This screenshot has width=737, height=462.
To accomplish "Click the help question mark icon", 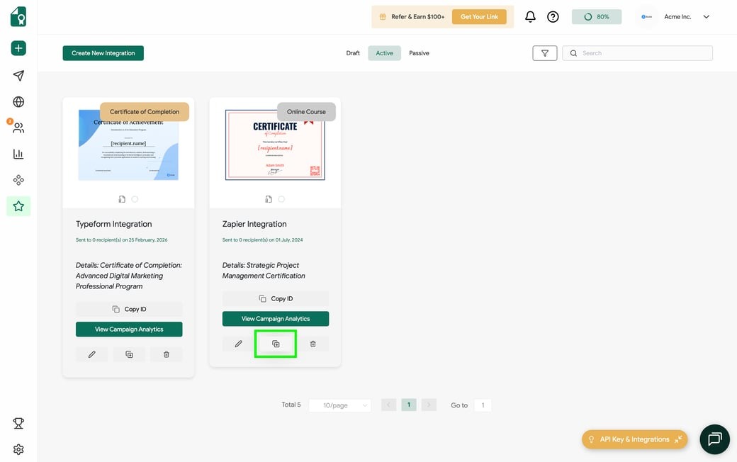I will [x=553, y=17].
